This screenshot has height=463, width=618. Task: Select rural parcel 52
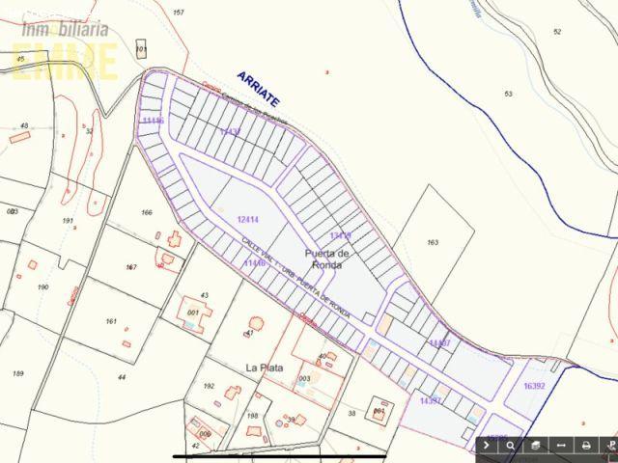pos(557,32)
